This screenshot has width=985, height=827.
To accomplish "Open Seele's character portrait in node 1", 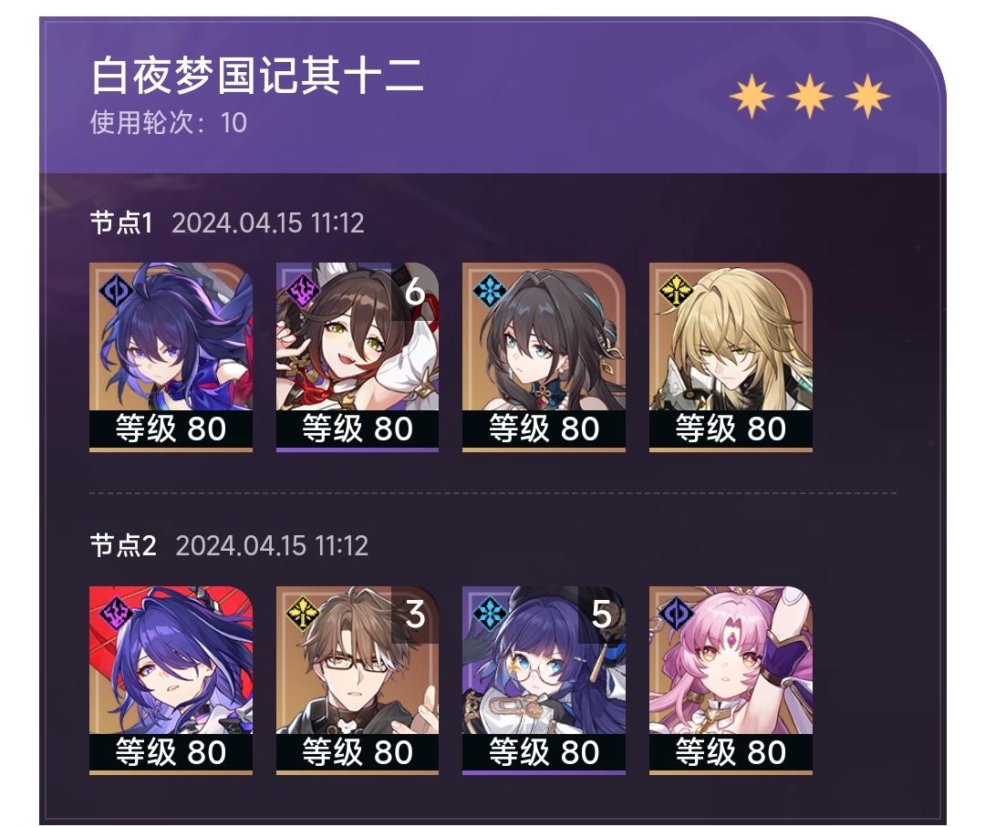I will tap(171, 336).
